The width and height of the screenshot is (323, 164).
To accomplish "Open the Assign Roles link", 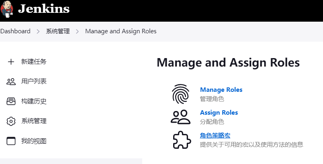I will (219, 113).
